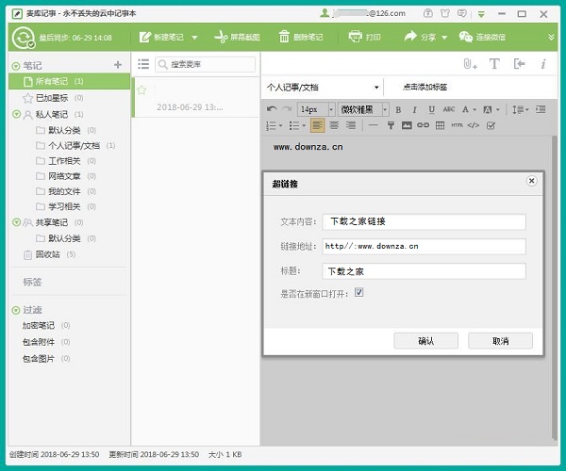Click the 屏幕截图 screenshot scissors icon
Image resolution: width=566 pixels, height=471 pixels.
(x=221, y=37)
